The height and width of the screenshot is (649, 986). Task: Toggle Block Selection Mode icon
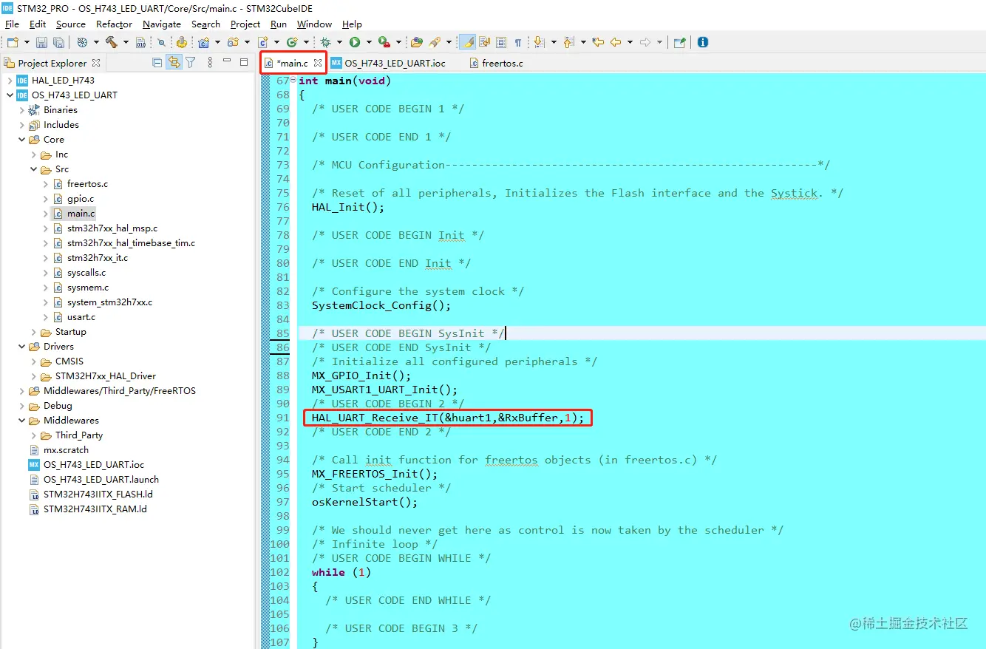tap(501, 42)
